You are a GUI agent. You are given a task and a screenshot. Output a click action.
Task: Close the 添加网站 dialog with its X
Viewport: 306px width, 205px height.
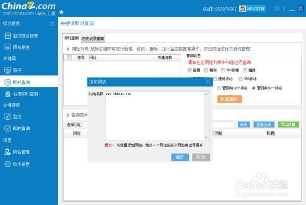tap(208, 82)
